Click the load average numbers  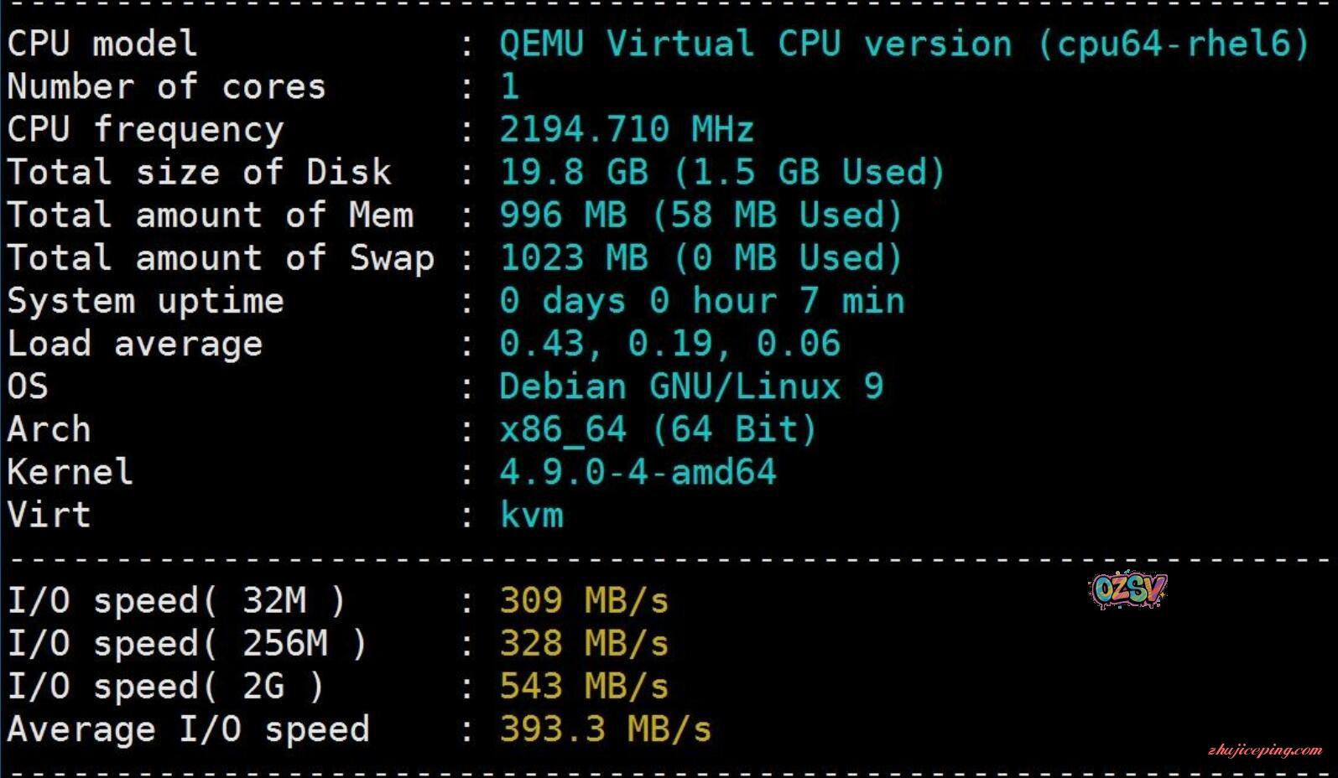pos(669,344)
